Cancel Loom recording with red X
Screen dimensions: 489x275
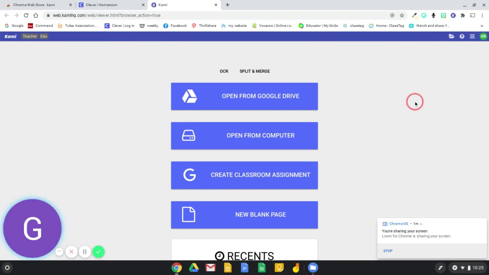click(71, 252)
